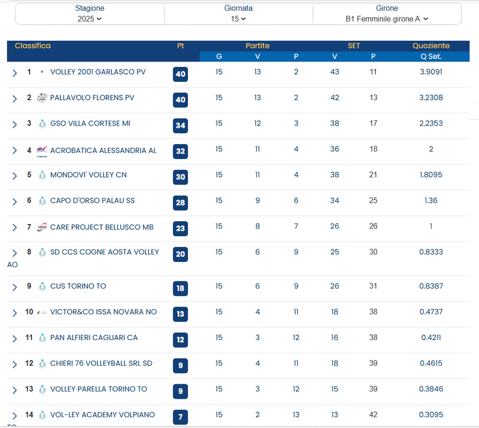Click the SD CCS Cogne Aosta Volley name

point(104,252)
